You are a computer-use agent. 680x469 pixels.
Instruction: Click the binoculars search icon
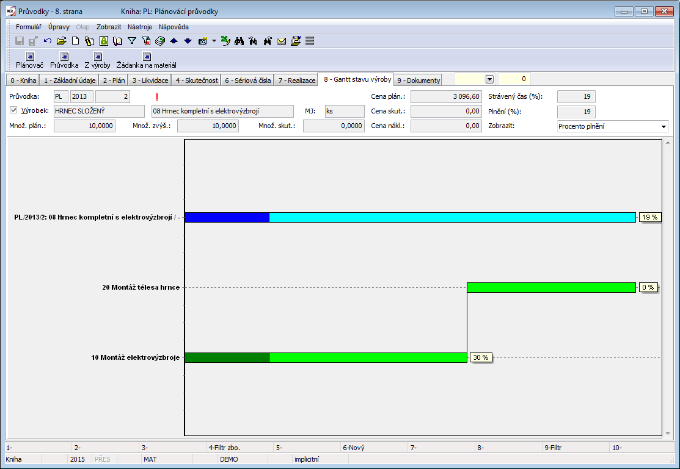pos(239,41)
